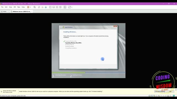This screenshot has width=177, height=99.
Task: Open the console view icon
Action: 65,7
